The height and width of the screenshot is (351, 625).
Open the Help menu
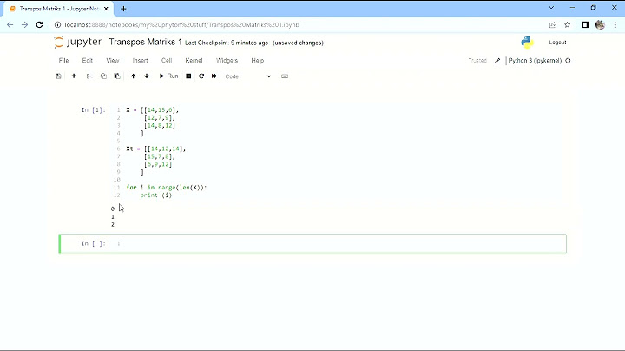tap(258, 61)
